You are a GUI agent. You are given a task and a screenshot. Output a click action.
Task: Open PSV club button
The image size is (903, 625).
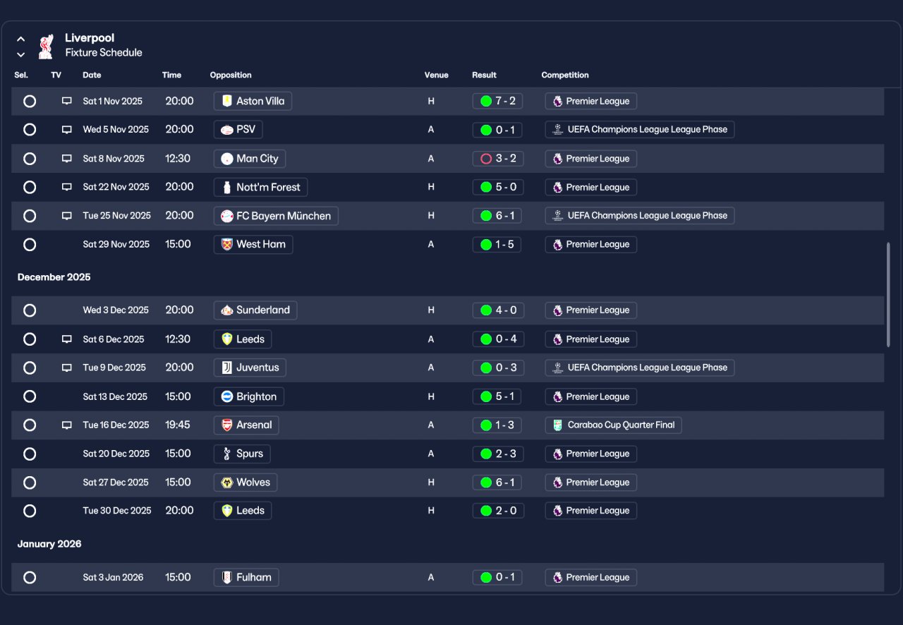pos(238,130)
